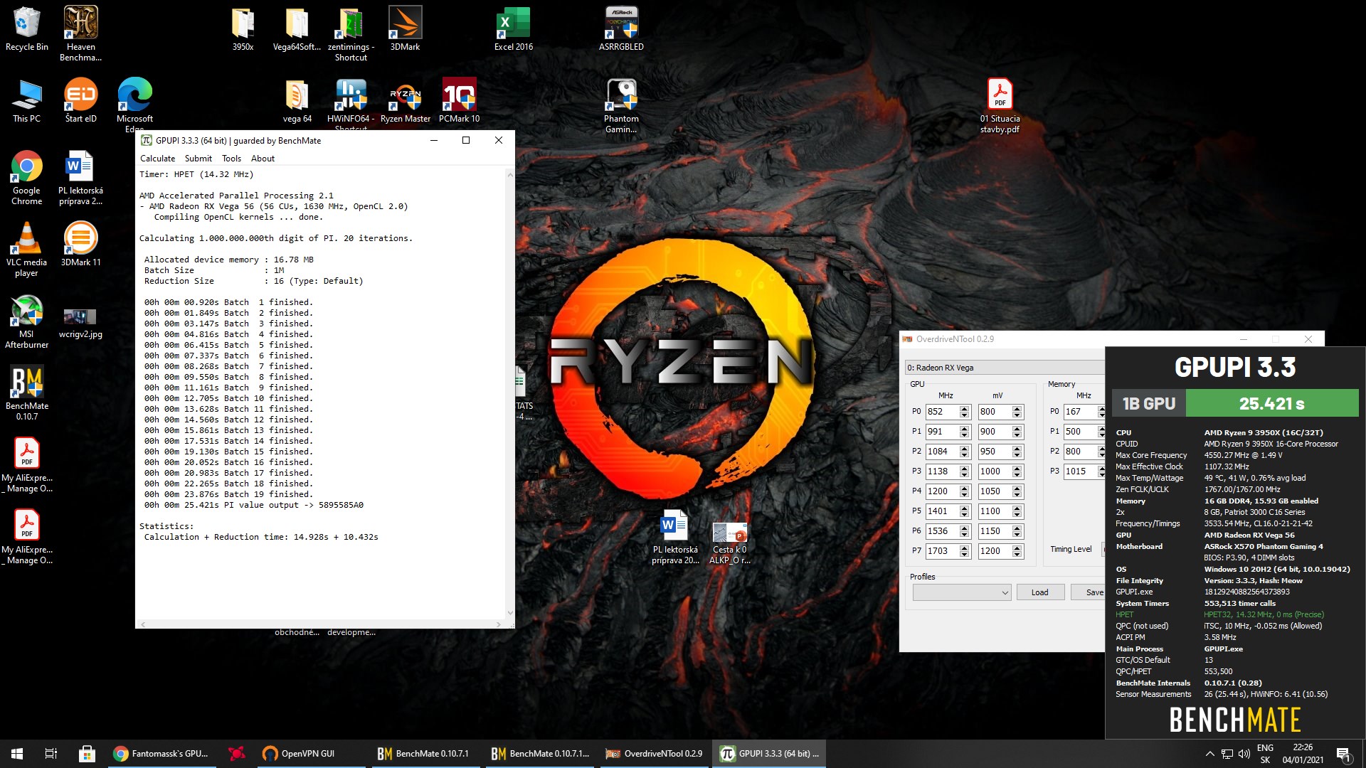Adjust GPU P6 MHz stepper at 1536
Screen dimensions: 1366x768
[965, 531]
